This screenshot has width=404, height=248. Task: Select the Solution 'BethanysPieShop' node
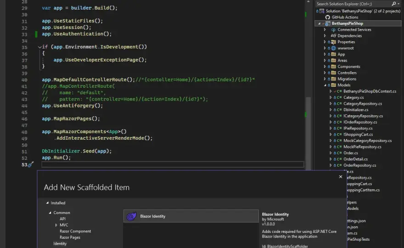pos(363,11)
